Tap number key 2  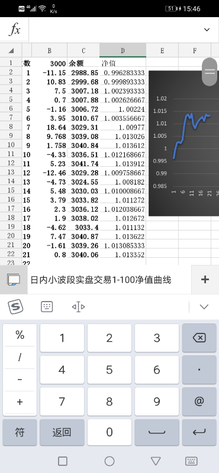109,338
